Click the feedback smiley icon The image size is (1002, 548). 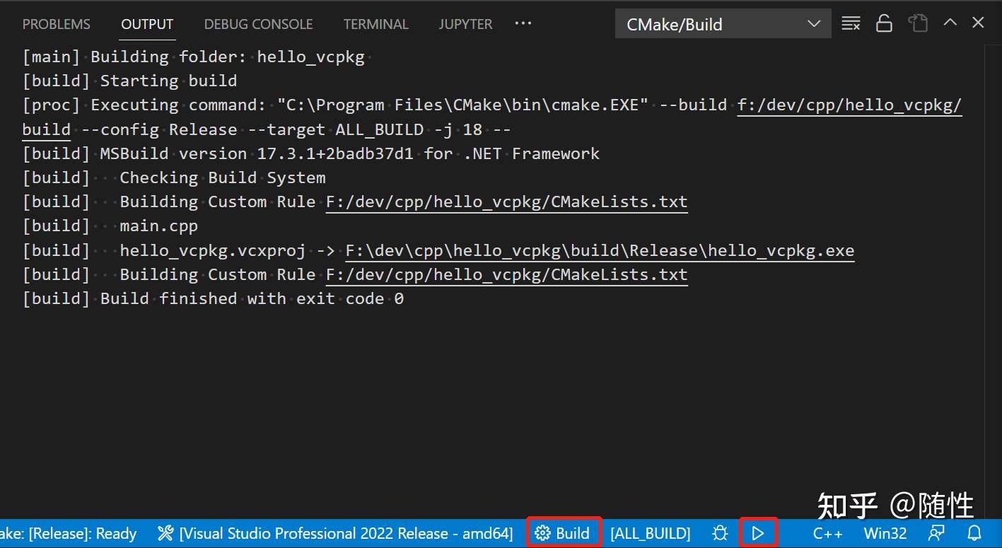[936, 532]
